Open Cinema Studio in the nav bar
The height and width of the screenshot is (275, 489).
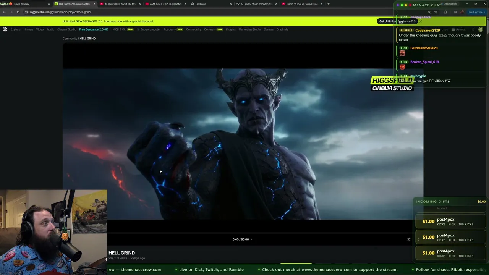click(67, 29)
